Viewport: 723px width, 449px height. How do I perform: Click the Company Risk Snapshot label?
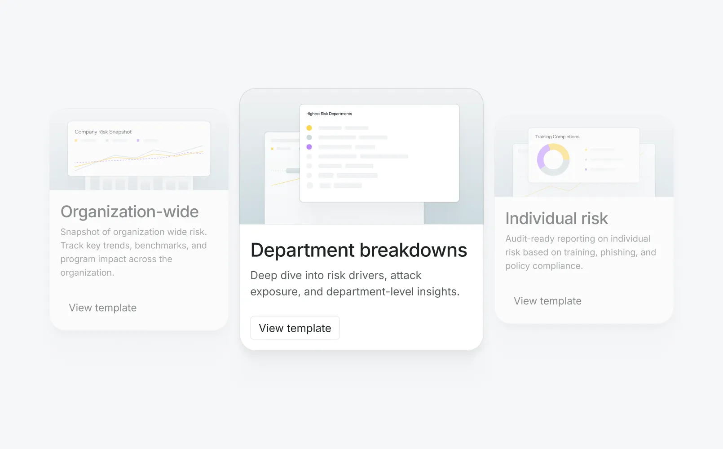(x=103, y=132)
